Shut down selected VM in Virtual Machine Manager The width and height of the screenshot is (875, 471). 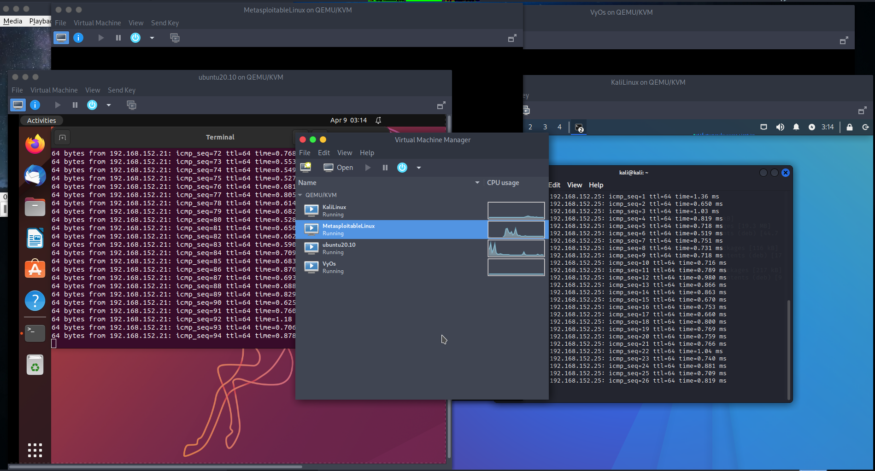pos(402,168)
